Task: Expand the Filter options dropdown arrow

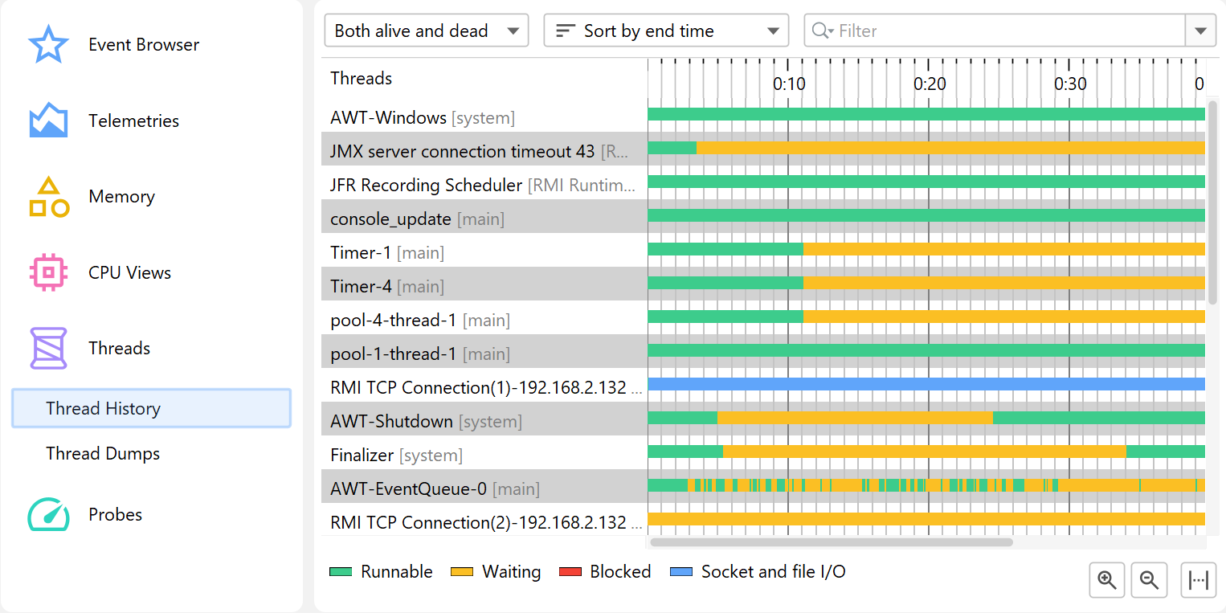Action: [x=1200, y=31]
